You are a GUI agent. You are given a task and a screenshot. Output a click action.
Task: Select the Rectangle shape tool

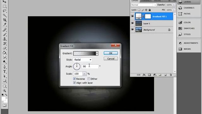[x=4, y=81]
